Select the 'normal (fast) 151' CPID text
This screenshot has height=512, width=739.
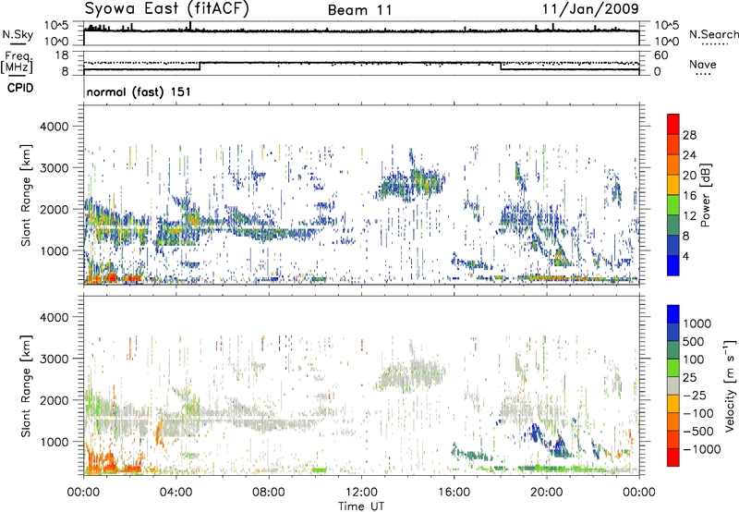pos(139,91)
